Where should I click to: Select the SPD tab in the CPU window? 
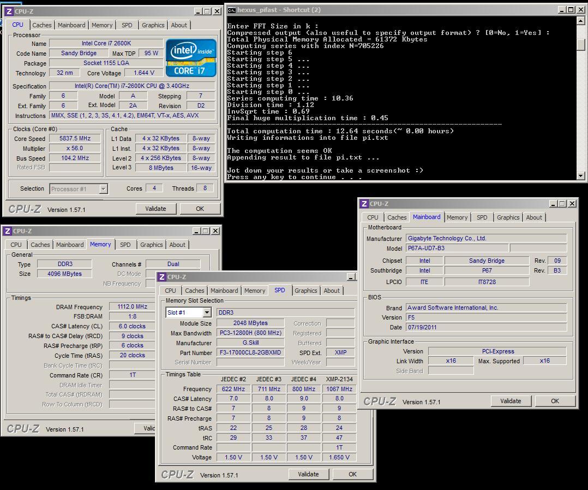(127, 25)
